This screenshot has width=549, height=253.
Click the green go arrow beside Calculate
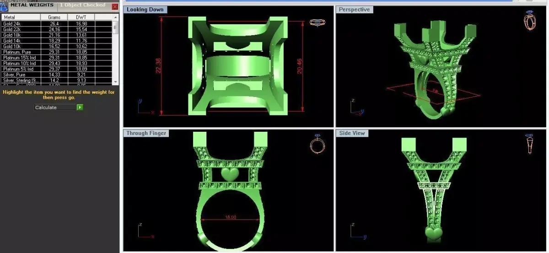point(80,108)
